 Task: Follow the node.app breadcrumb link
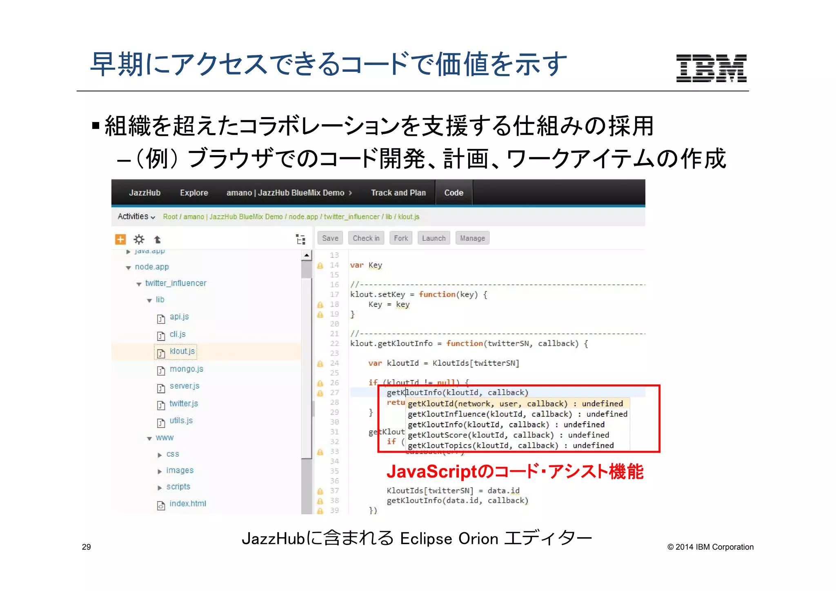[x=303, y=217]
